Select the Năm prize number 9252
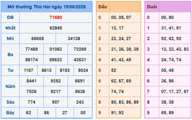This screenshot has width=192, height=120. click(x=56, y=81)
